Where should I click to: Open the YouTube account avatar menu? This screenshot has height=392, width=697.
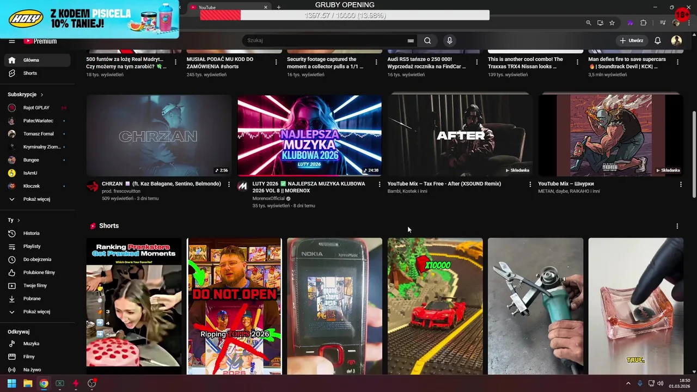point(676,40)
